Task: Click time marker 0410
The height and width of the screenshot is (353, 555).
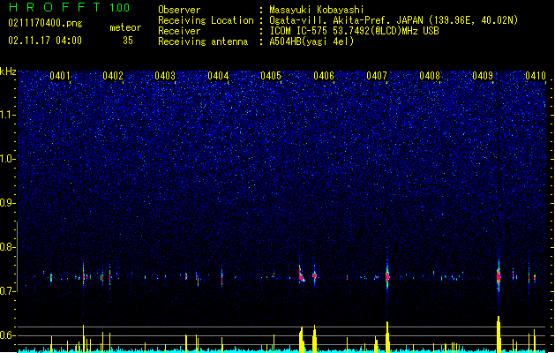Action: pos(536,76)
